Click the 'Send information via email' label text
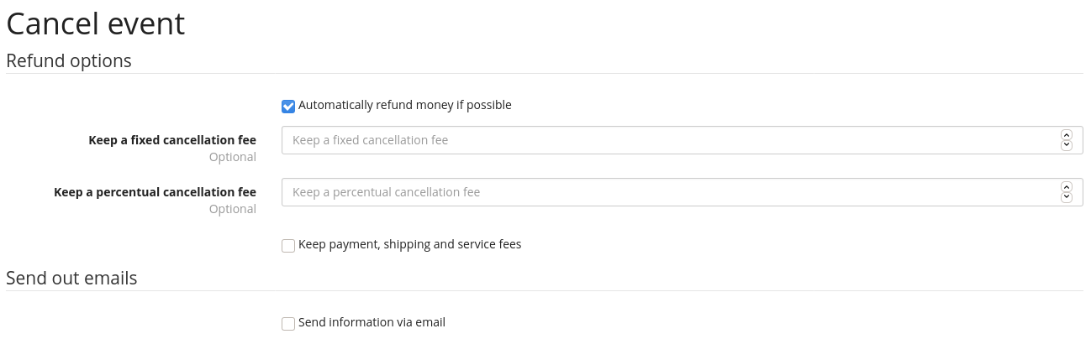The height and width of the screenshot is (339, 1091). 372,322
